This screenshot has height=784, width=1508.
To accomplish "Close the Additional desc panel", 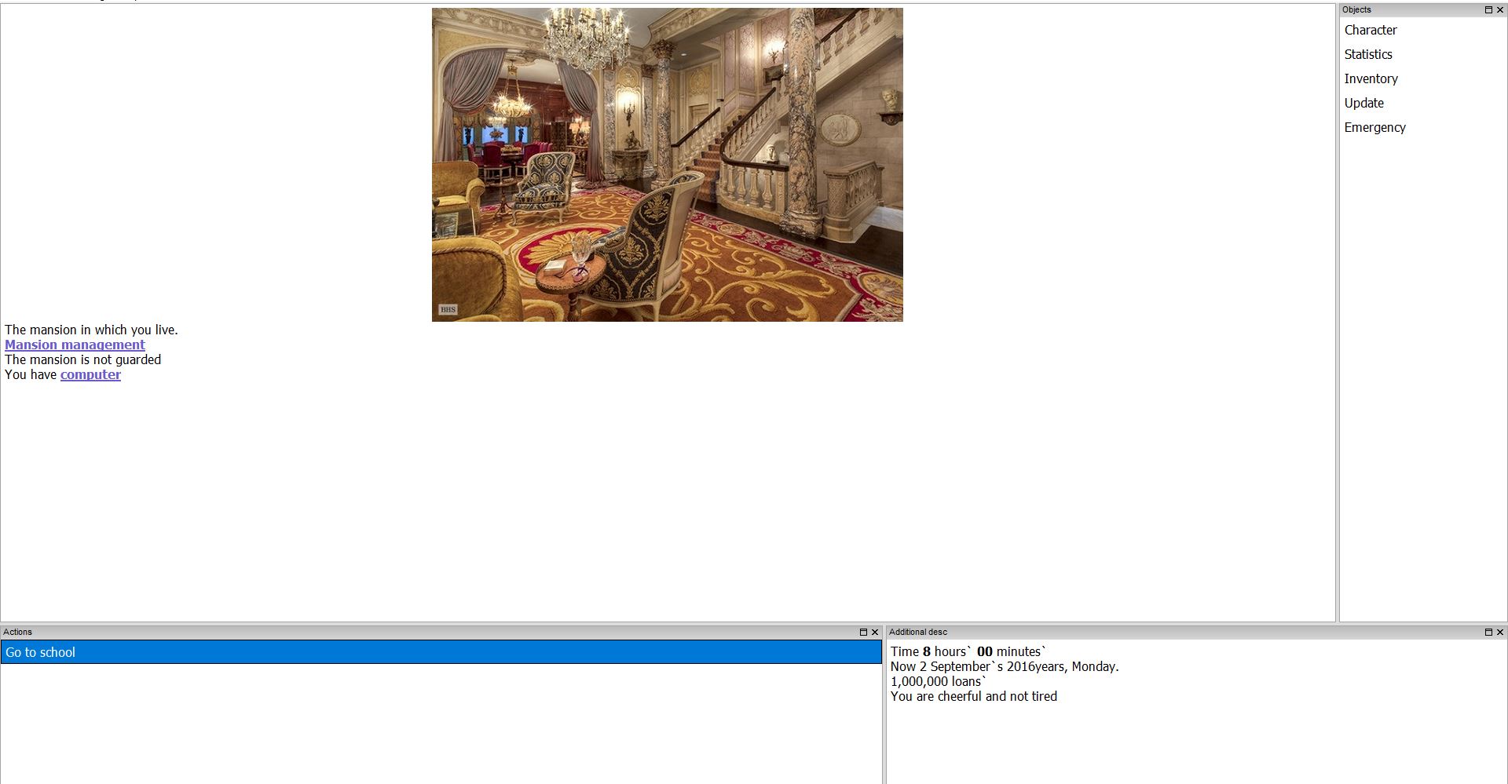I will [1500, 632].
